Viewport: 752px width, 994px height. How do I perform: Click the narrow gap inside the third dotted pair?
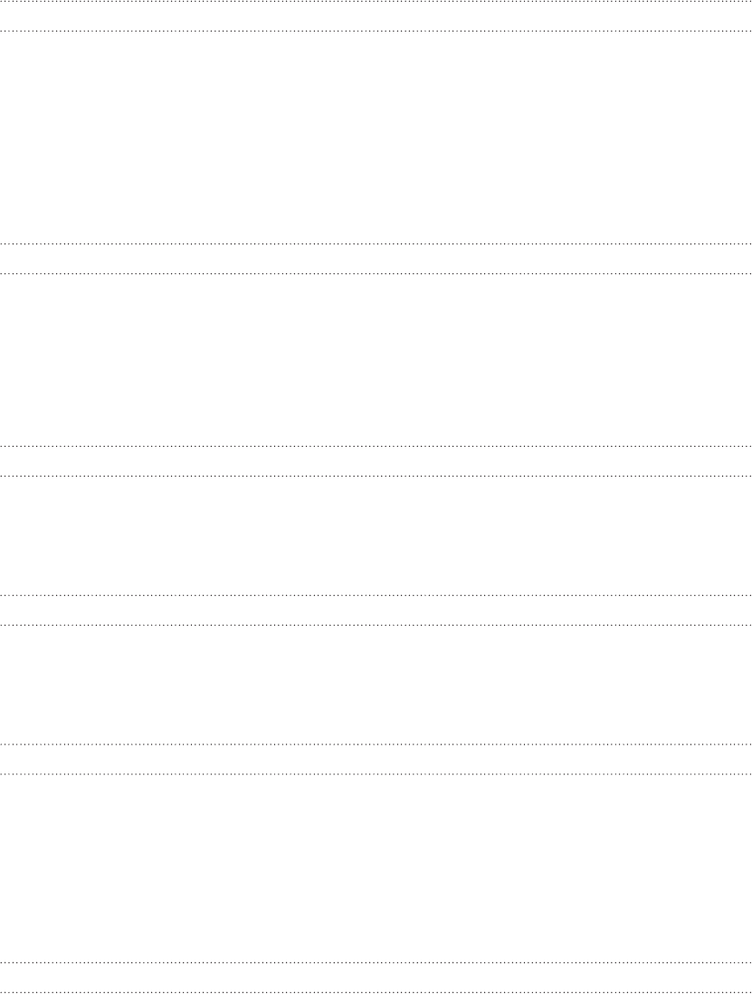coord(376,461)
